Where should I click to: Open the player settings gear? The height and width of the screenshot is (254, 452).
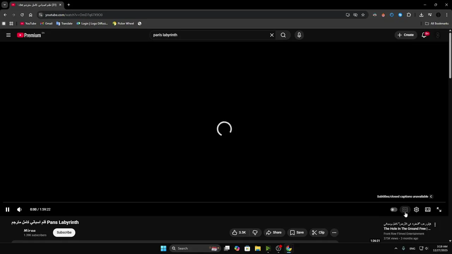(416, 210)
